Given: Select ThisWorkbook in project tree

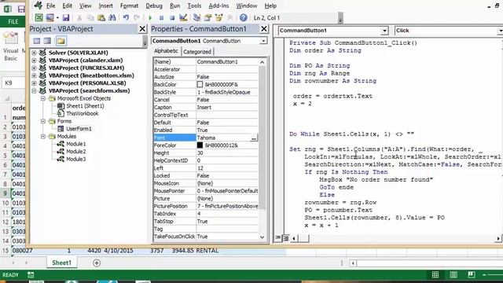Looking at the screenshot, I should point(82,113).
